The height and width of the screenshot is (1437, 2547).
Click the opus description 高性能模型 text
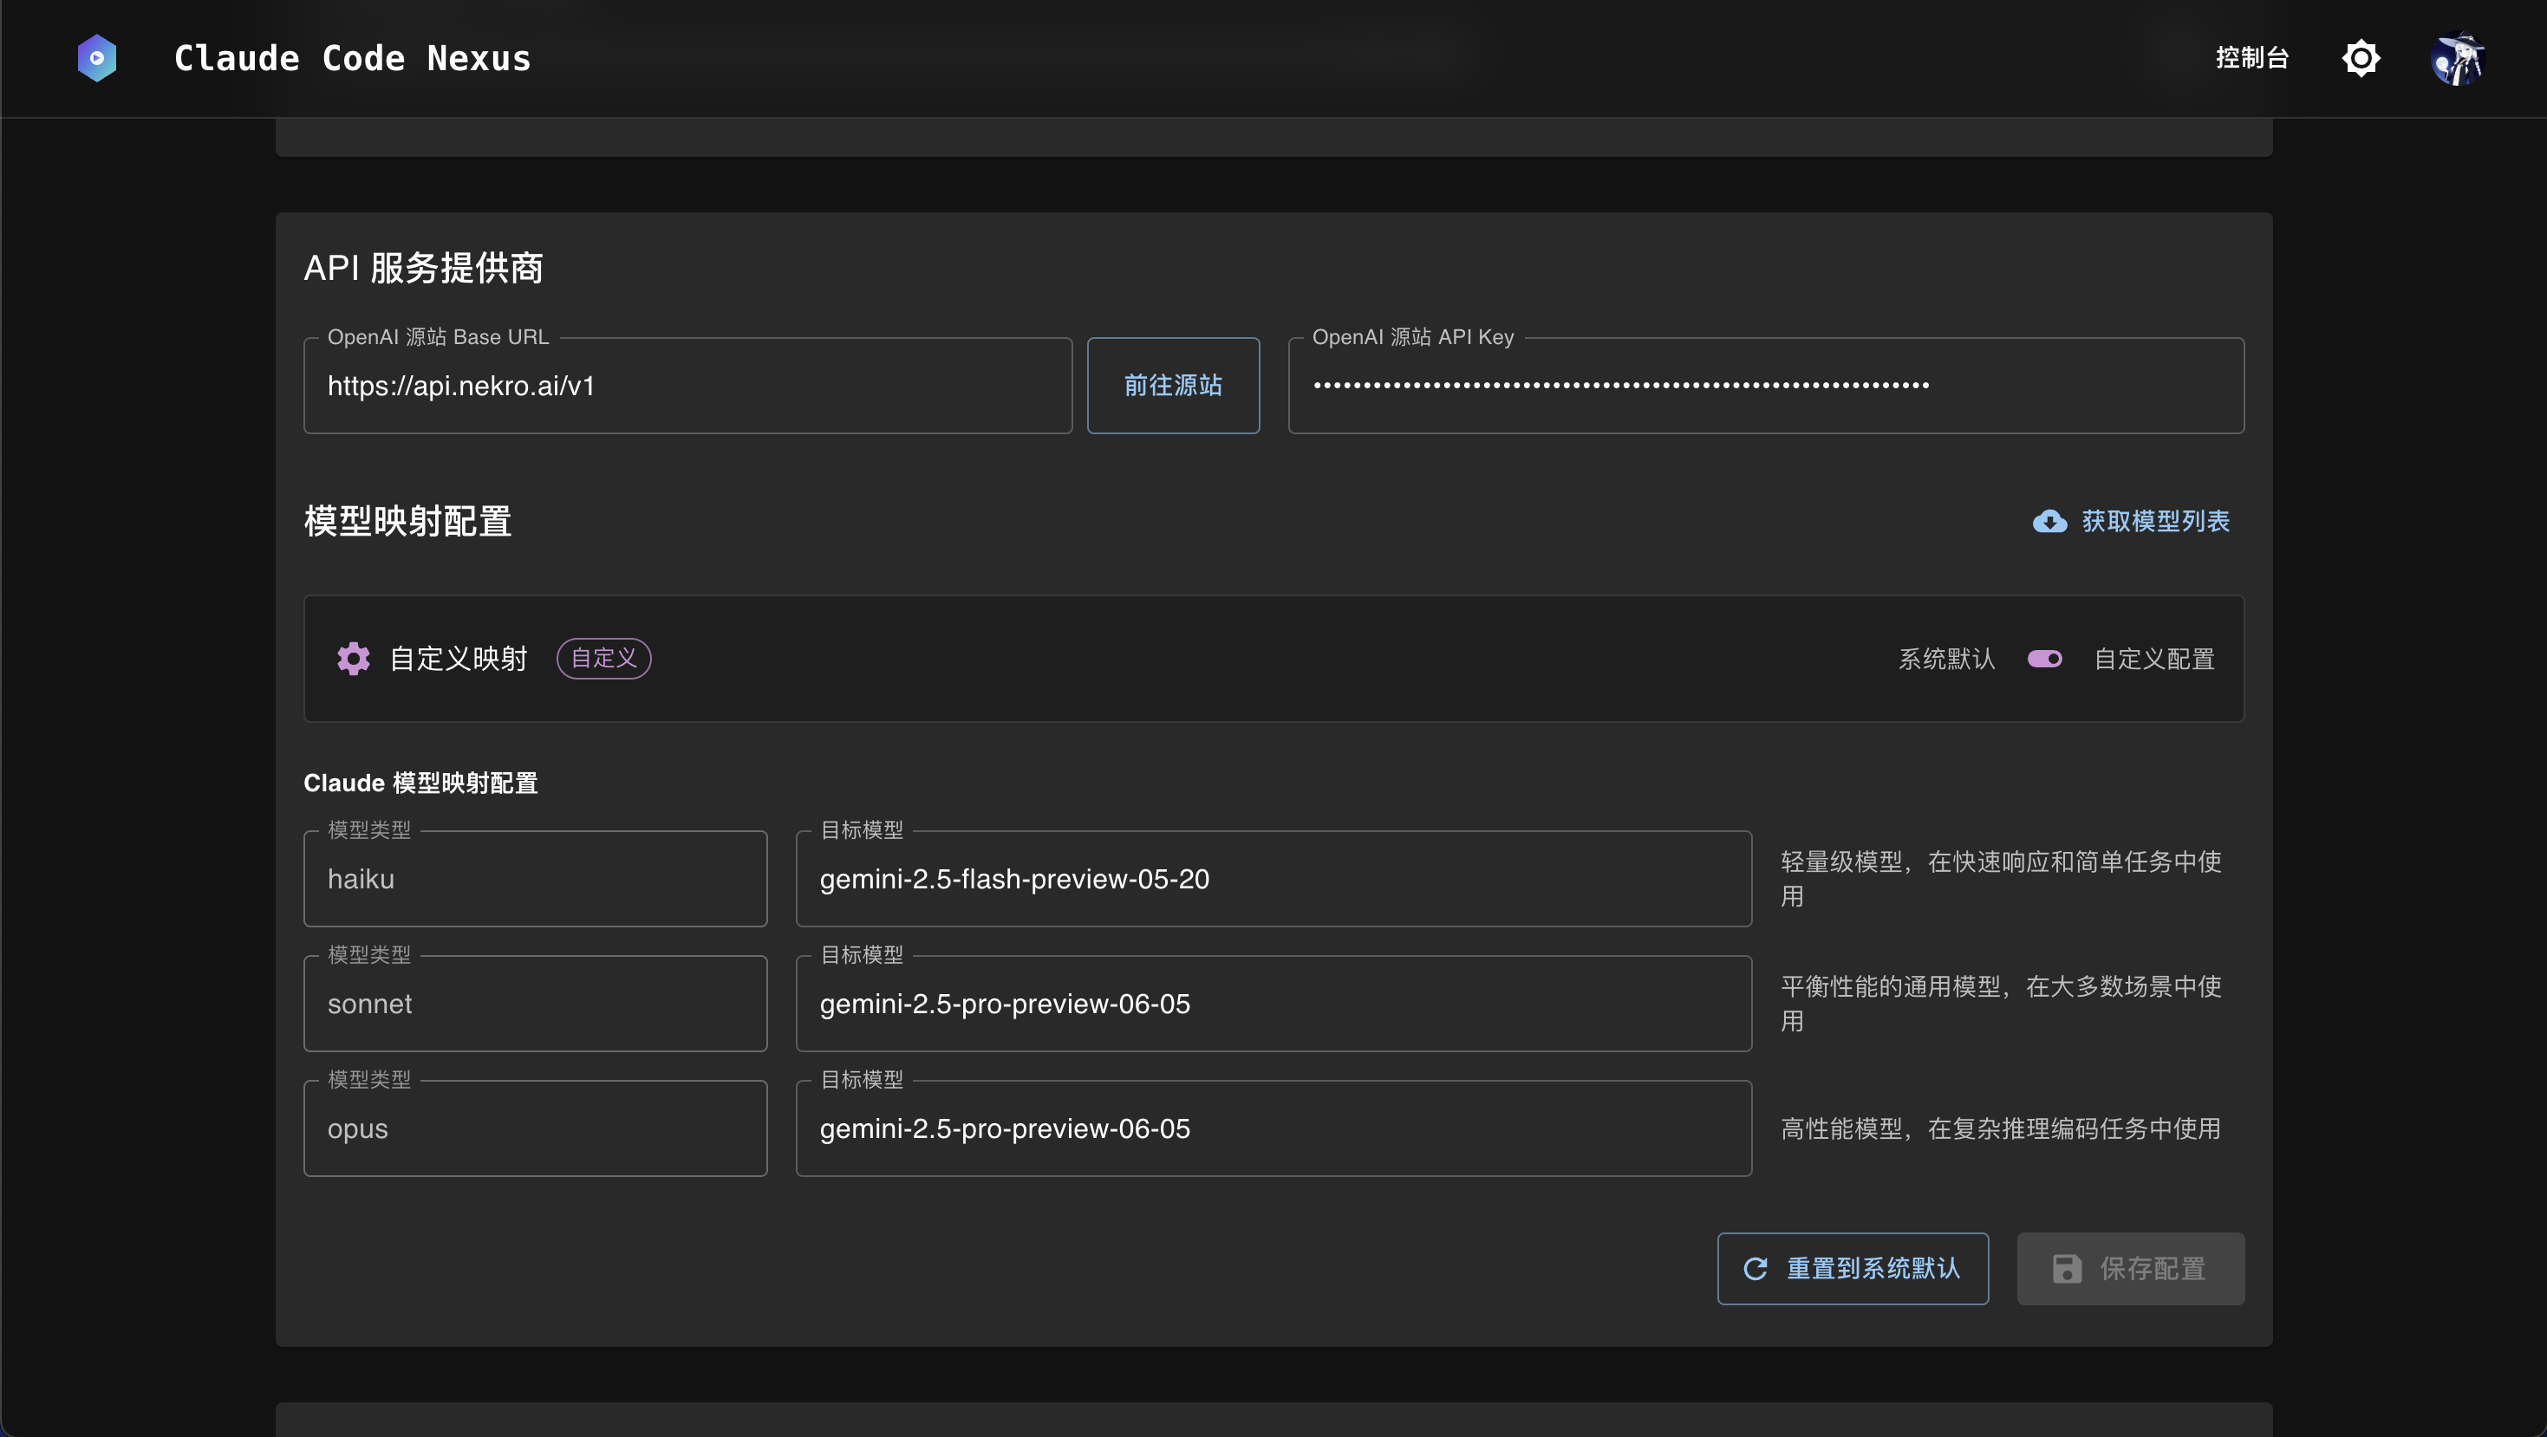(x=2001, y=1128)
